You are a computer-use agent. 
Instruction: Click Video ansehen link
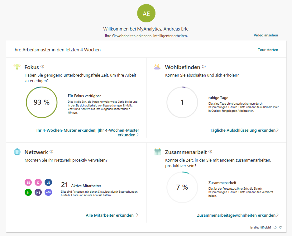pyautogui.click(x=266, y=35)
